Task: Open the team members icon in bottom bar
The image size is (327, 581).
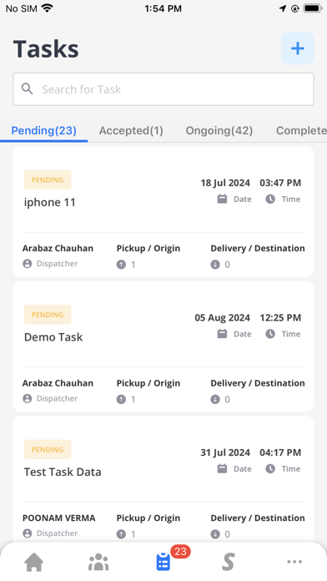Action: tap(98, 562)
